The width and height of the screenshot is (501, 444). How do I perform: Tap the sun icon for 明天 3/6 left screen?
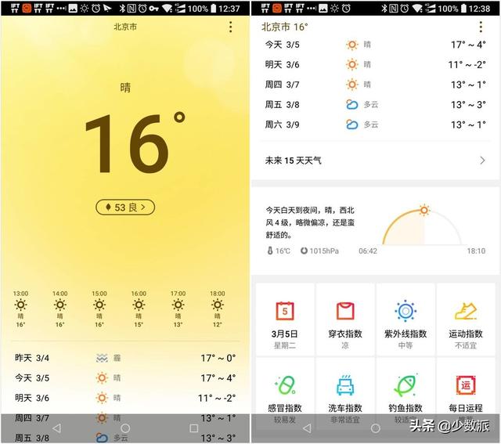point(102,398)
